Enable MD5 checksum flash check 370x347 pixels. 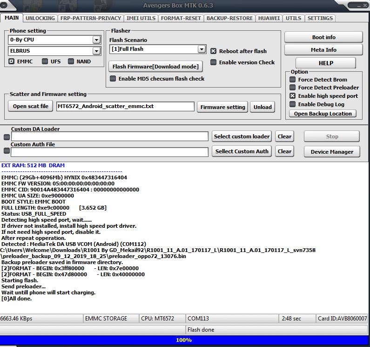click(113, 78)
